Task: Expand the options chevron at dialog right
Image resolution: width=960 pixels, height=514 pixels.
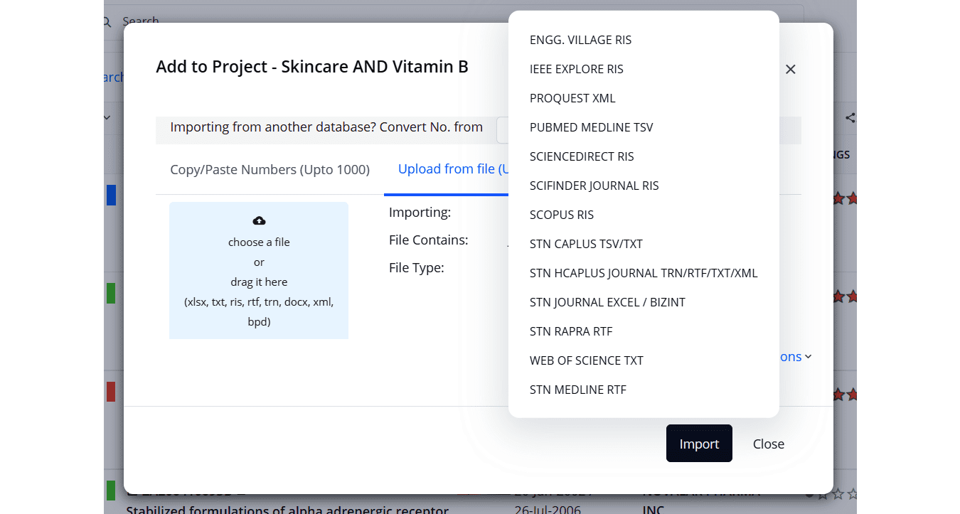Action: point(809,357)
